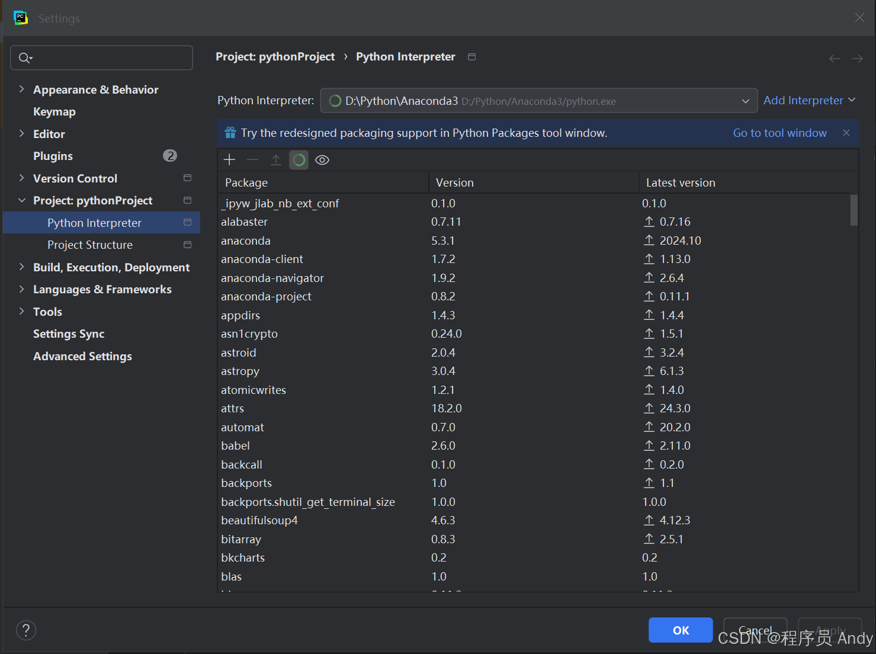Expand the Version Control section

point(21,178)
